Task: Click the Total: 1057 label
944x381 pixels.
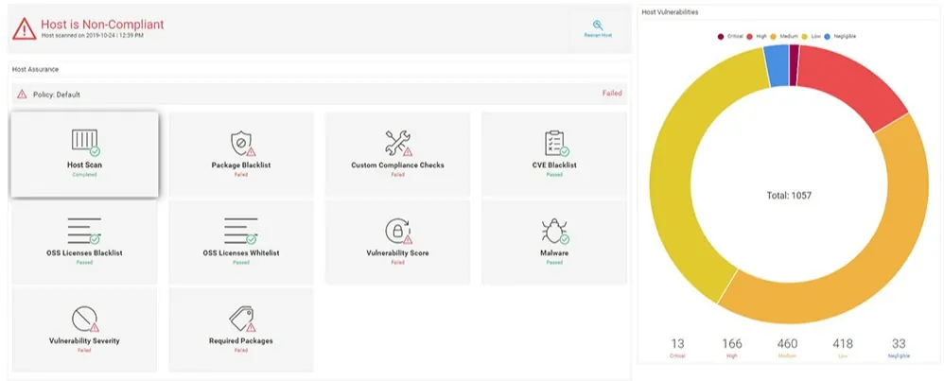Action: [x=789, y=196]
